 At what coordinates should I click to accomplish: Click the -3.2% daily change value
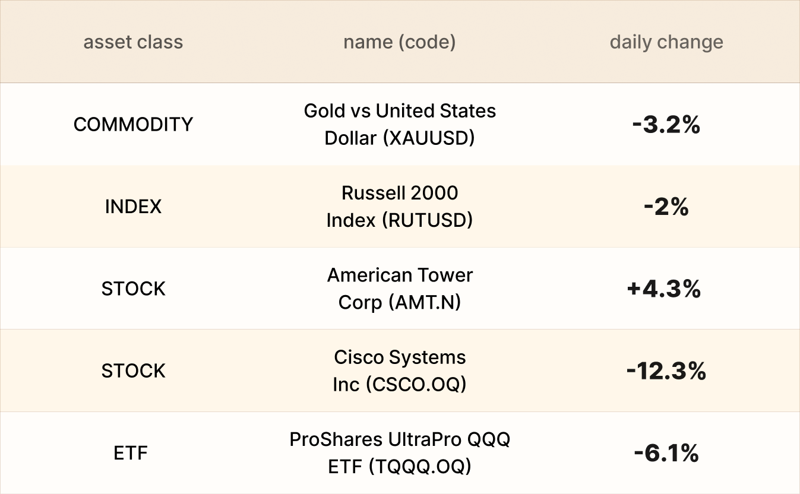coord(666,125)
